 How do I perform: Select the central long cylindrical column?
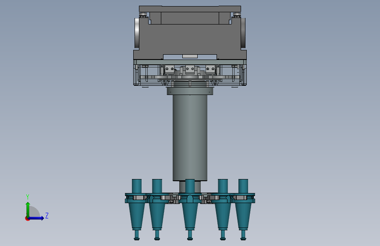[190, 137]
